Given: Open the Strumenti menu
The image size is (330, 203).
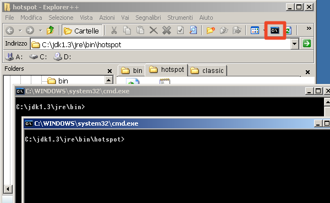Looking at the screenshot, I should pyautogui.click(x=180, y=18).
